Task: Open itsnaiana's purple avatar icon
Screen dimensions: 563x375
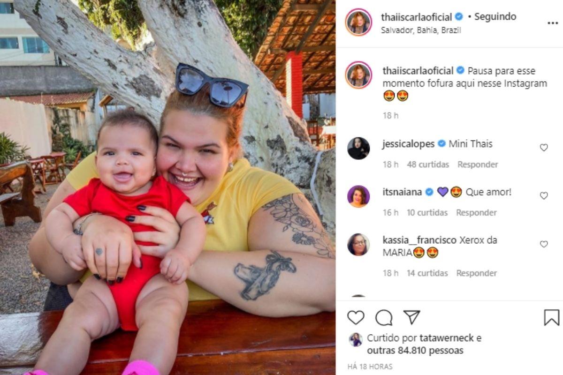Action: click(358, 196)
